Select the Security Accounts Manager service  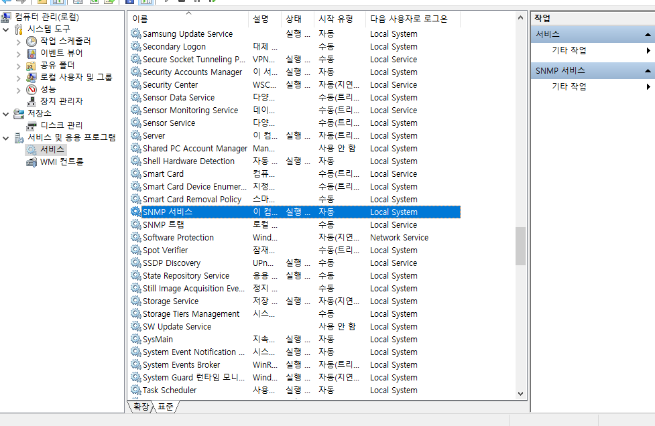point(295,72)
